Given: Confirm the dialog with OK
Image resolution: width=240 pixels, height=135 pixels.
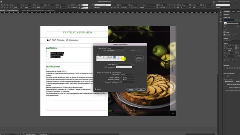Looking at the screenshot, I should 141,89.
